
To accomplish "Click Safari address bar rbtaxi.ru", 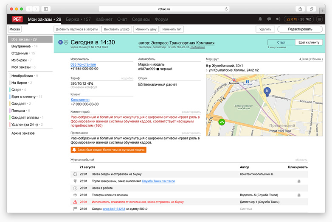I will [x=164, y=9].
